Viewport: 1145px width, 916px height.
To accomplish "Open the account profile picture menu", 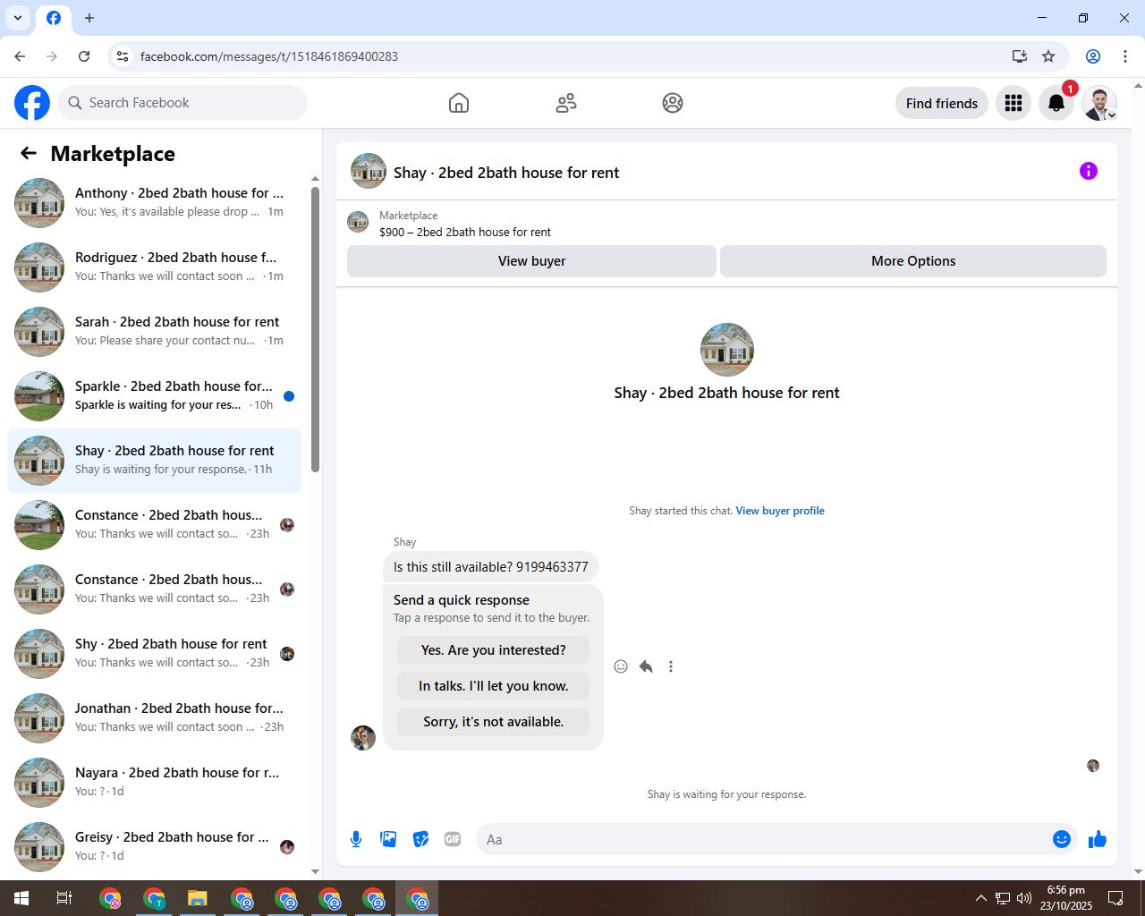I will coord(1099,103).
